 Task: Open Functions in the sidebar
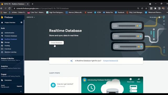click(8, 49)
